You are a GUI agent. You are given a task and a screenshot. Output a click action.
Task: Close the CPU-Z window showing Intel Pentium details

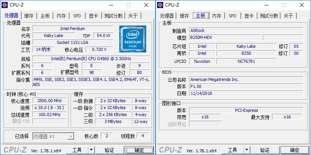146,5
